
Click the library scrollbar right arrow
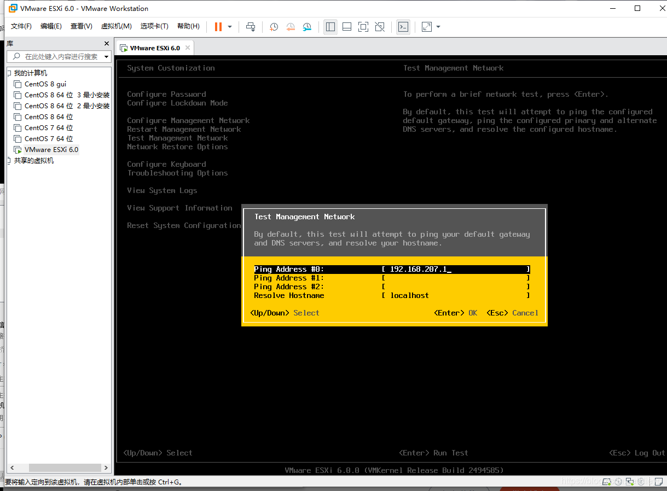coord(106,467)
